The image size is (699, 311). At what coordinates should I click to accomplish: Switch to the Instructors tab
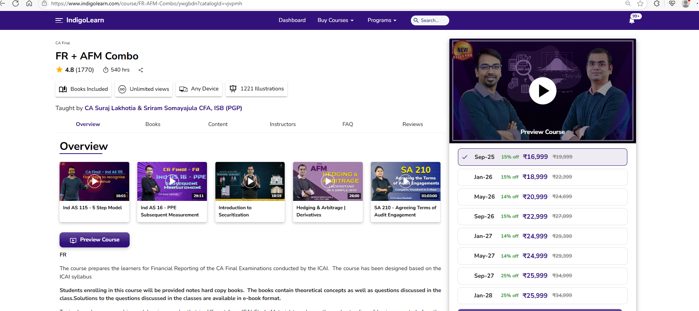coord(282,124)
